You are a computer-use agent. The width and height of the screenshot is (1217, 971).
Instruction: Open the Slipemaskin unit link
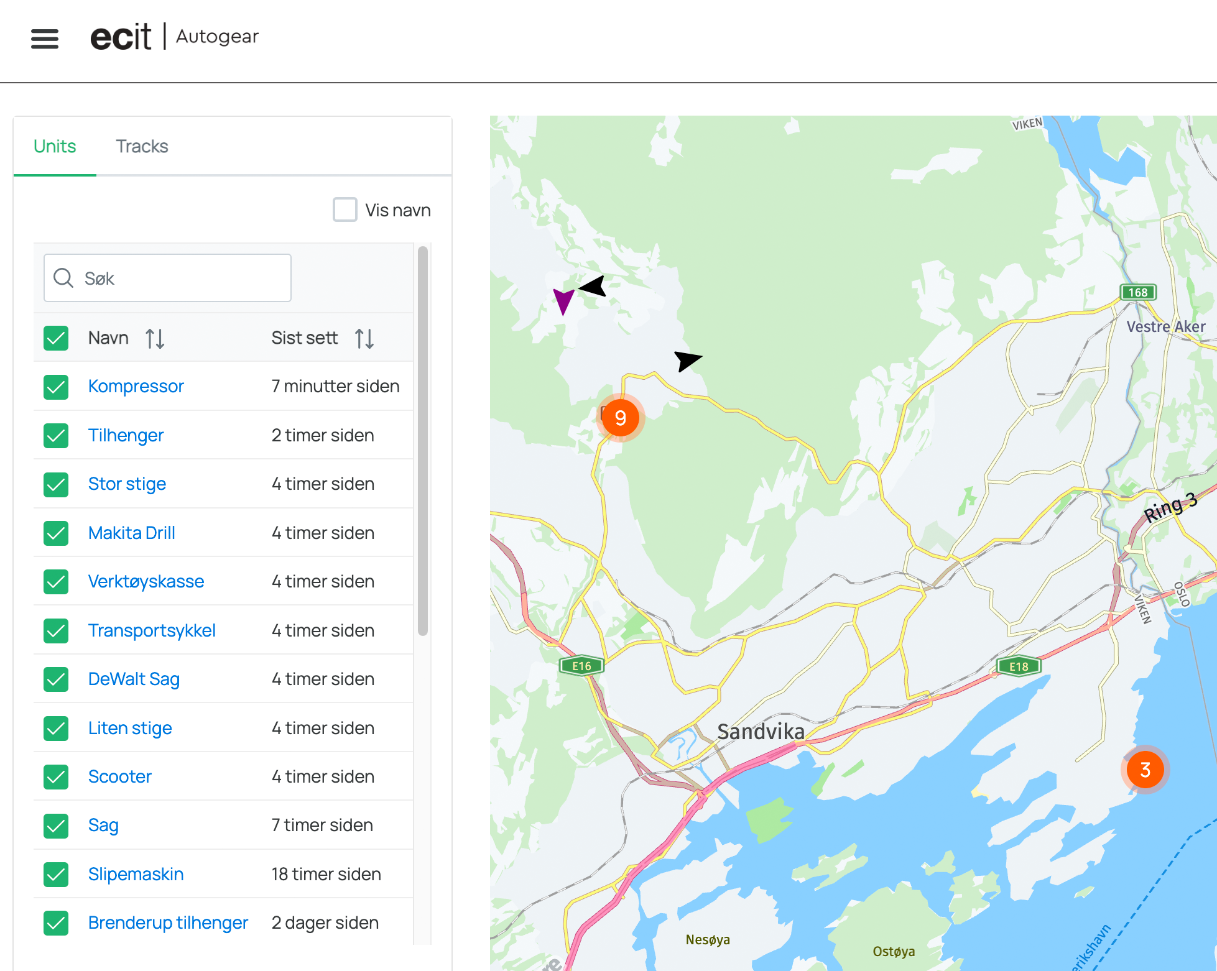coord(136,874)
